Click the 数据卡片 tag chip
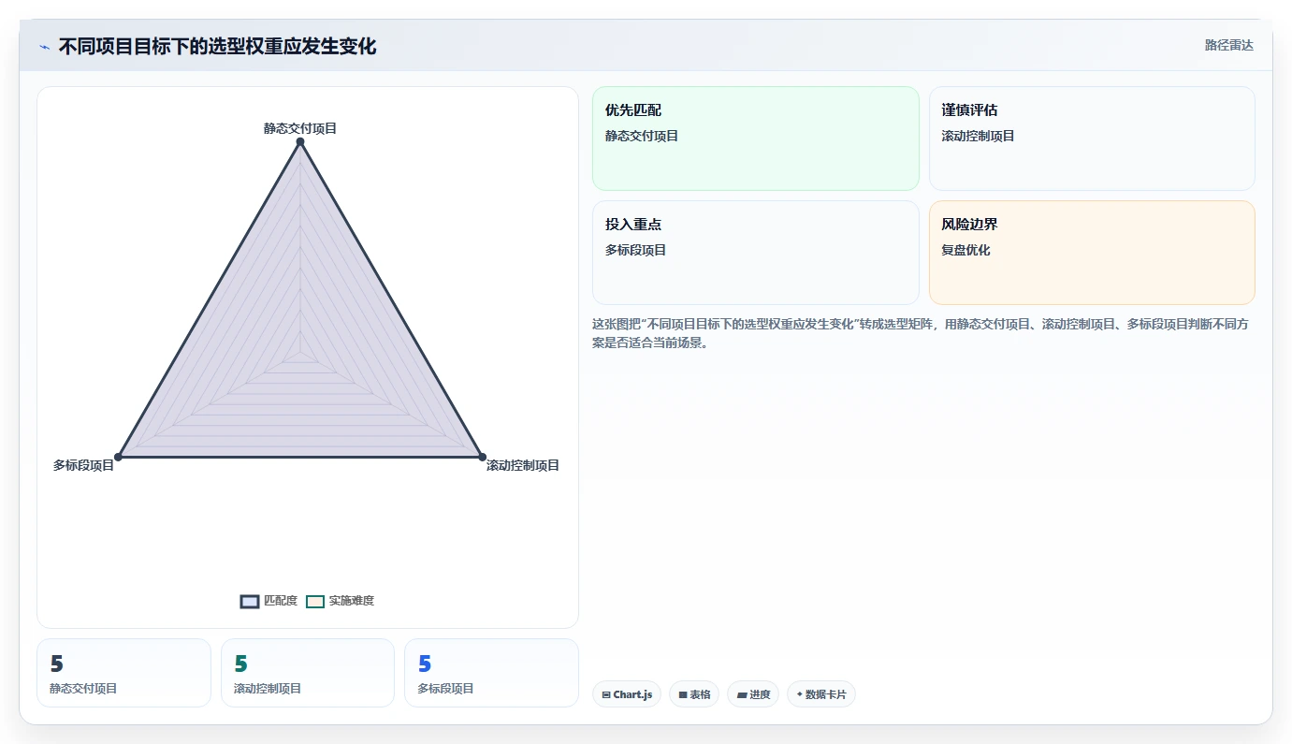1292x744 pixels. 821,694
